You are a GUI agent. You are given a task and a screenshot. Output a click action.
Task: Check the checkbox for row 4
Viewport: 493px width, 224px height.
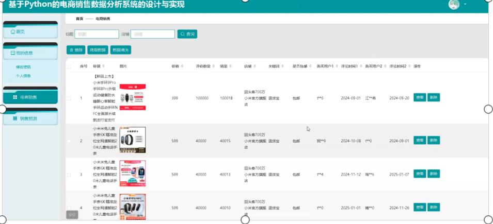click(x=69, y=208)
